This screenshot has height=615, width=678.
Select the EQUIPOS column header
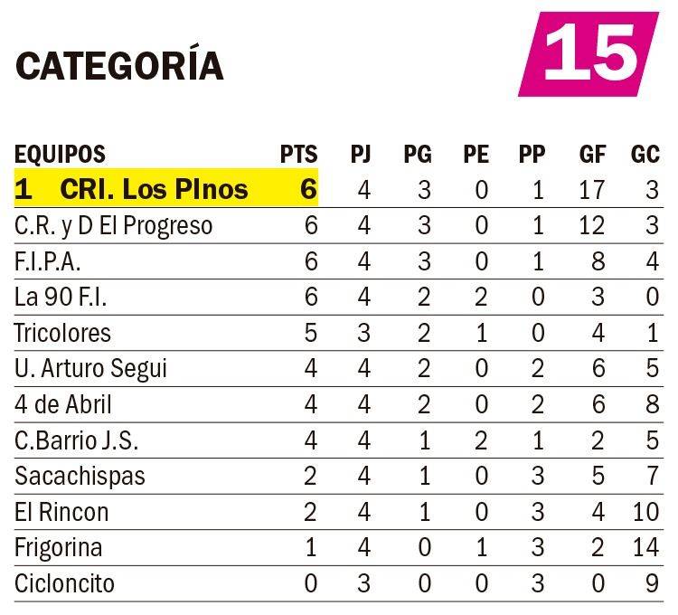pyautogui.click(x=60, y=155)
